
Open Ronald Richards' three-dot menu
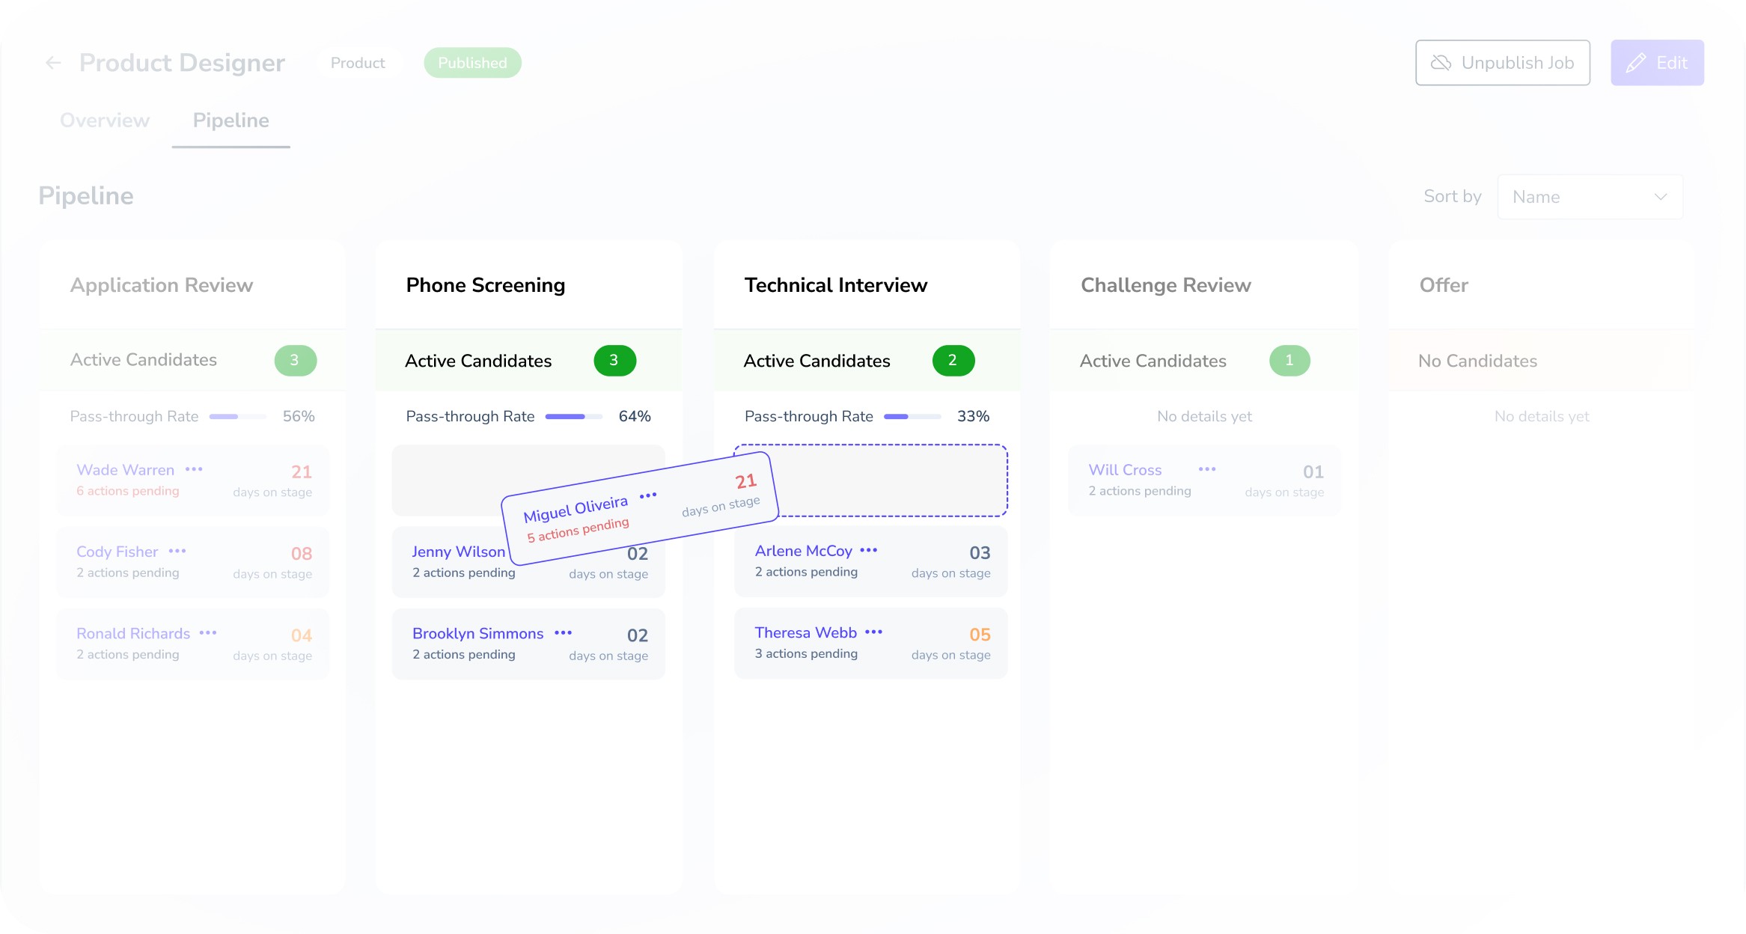[x=208, y=632]
